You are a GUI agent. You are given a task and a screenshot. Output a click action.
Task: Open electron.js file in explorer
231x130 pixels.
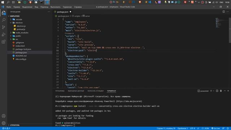tap(21, 26)
